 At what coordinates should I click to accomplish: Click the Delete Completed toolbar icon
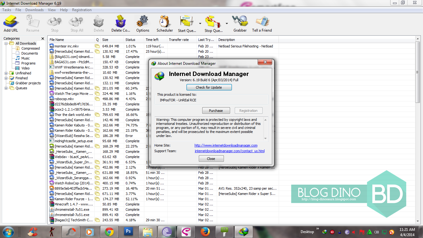121,24
